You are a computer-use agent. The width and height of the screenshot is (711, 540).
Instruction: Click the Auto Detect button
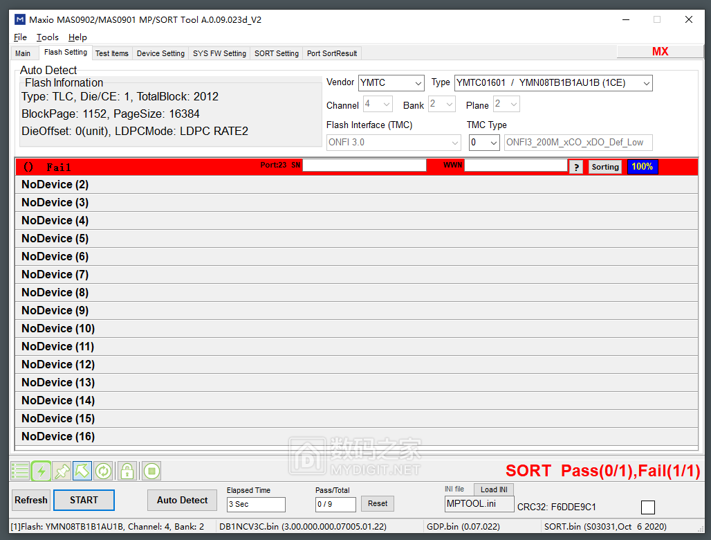point(183,500)
